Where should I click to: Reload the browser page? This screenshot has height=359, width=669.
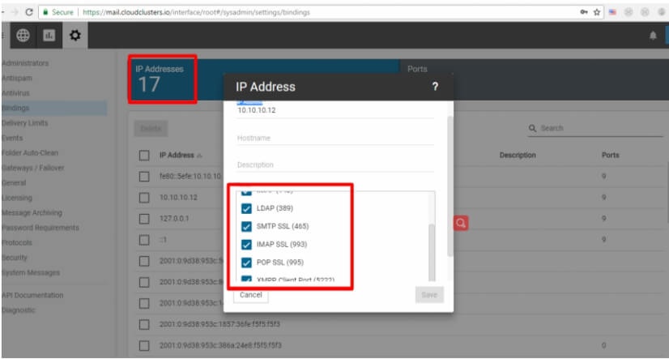tap(28, 12)
